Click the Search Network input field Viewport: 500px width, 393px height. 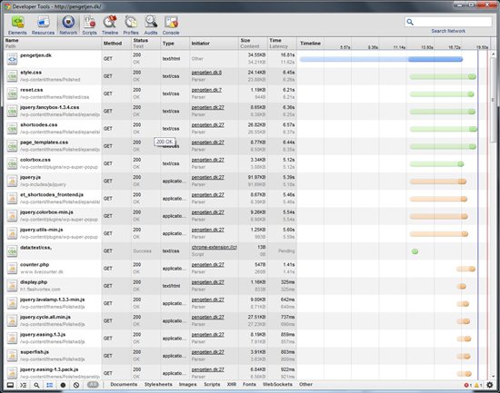point(448,22)
